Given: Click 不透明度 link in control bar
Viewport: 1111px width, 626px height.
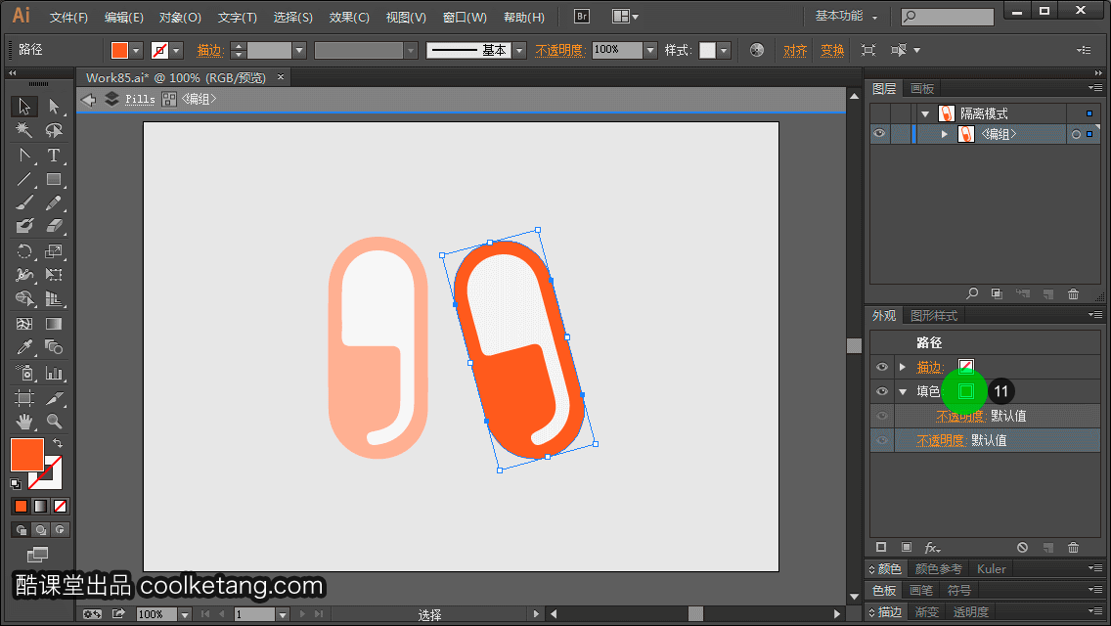Looking at the screenshot, I should (x=559, y=50).
